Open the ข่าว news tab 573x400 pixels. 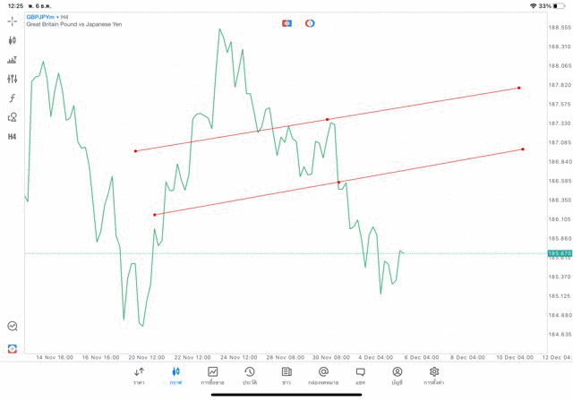[x=286, y=376]
